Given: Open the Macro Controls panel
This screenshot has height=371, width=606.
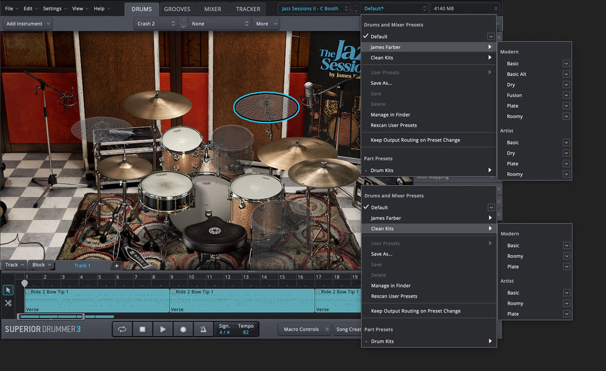Looking at the screenshot, I should point(306,329).
